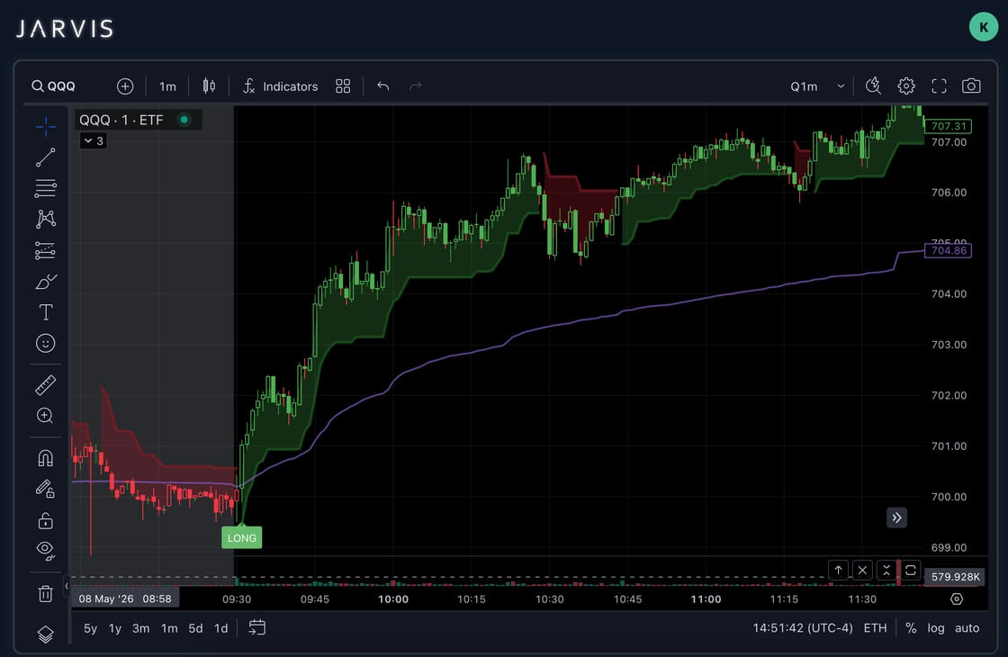Toggle magnet snapping mode
Viewport: 1008px width, 657px height.
pyautogui.click(x=46, y=458)
